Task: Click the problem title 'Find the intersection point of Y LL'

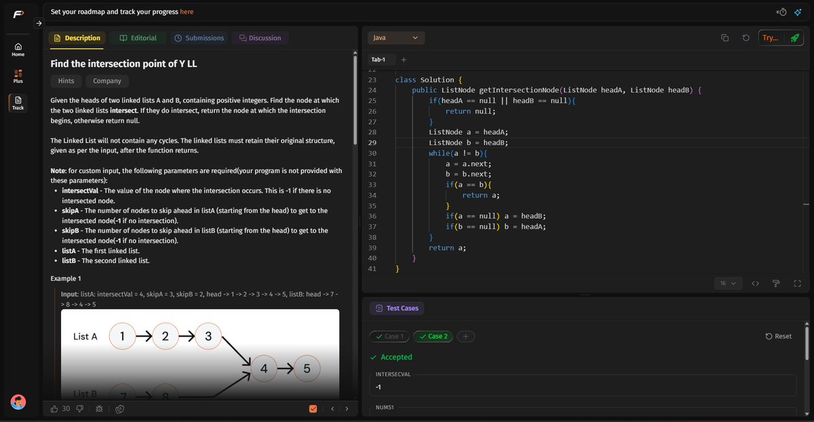Action: 124,64
